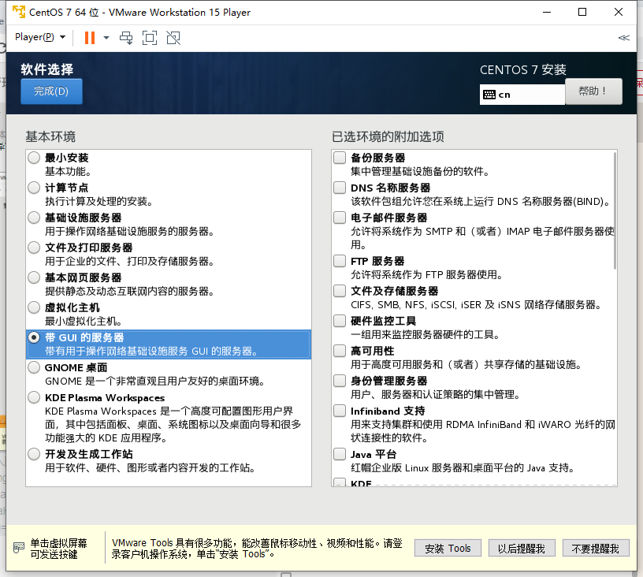Viewport: 643px width, 577px height.
Task: Click the 基本环境 section heading
Action: click(x=50, y=136)
